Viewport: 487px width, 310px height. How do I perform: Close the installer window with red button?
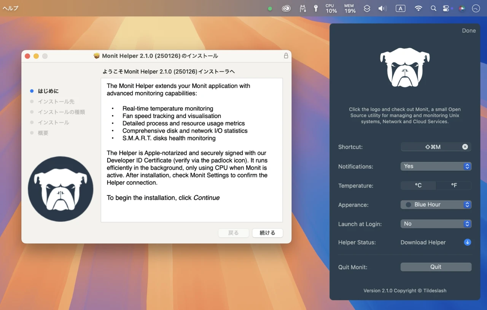[x=27, y=56]
